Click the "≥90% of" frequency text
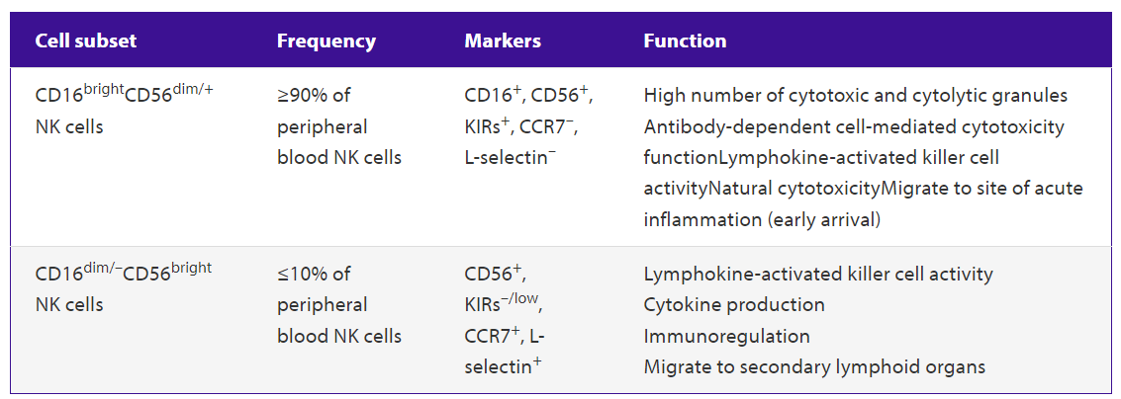The height and width of the screenshot is (399, 1121). pos(314,96)
